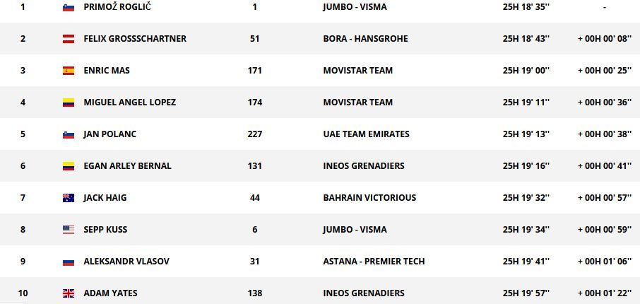640x304 pixels.
Task: Click Sepp Kuss time gap + 00H 00' 59''
Action: [x=605, y=230]
